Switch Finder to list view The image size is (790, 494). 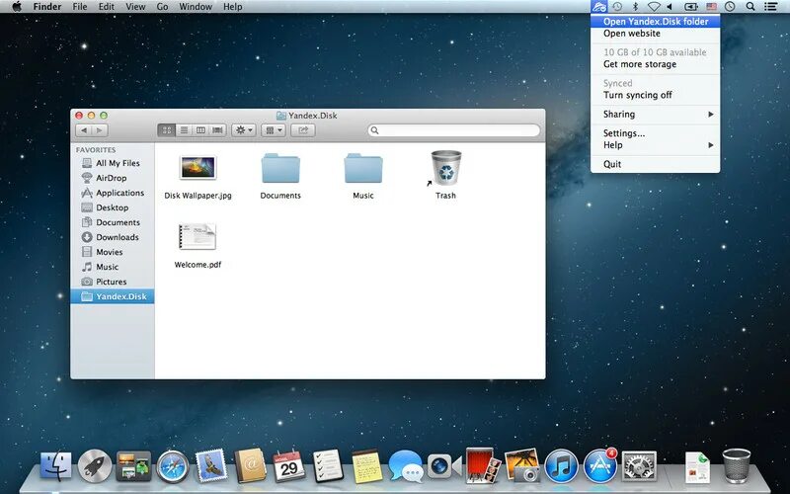(184, 130)
